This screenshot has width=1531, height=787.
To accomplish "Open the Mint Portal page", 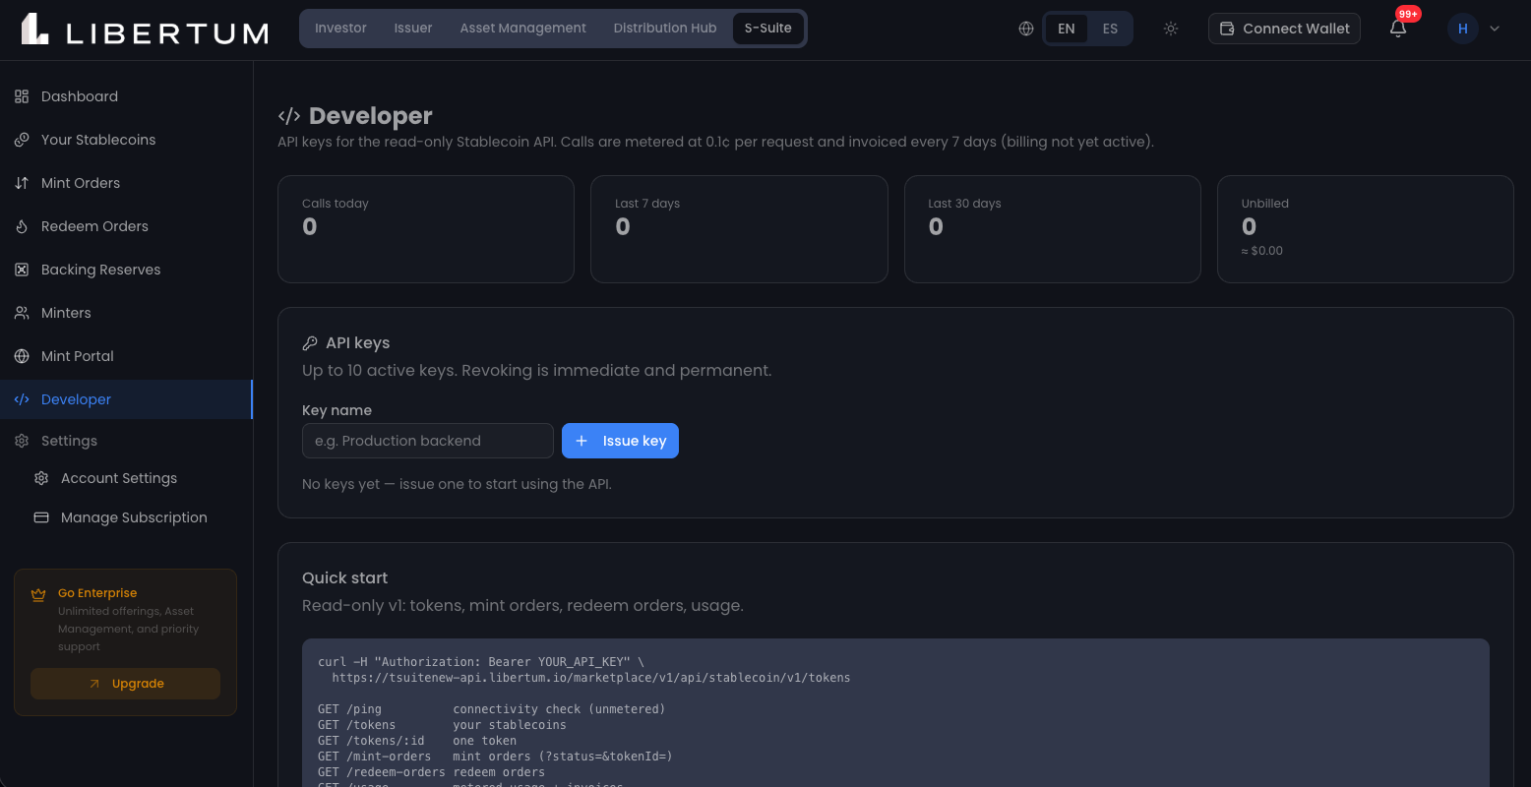I will [126, 356].
